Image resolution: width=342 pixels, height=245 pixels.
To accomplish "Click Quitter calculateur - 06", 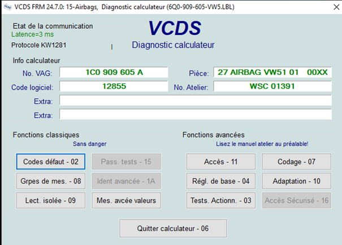I will 173,228.
